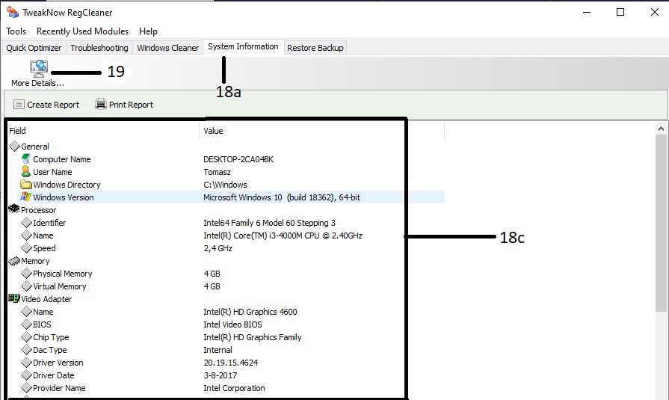
Task: Click the Intel64 Family 6 identifier value
Action: tap(269, 223)
